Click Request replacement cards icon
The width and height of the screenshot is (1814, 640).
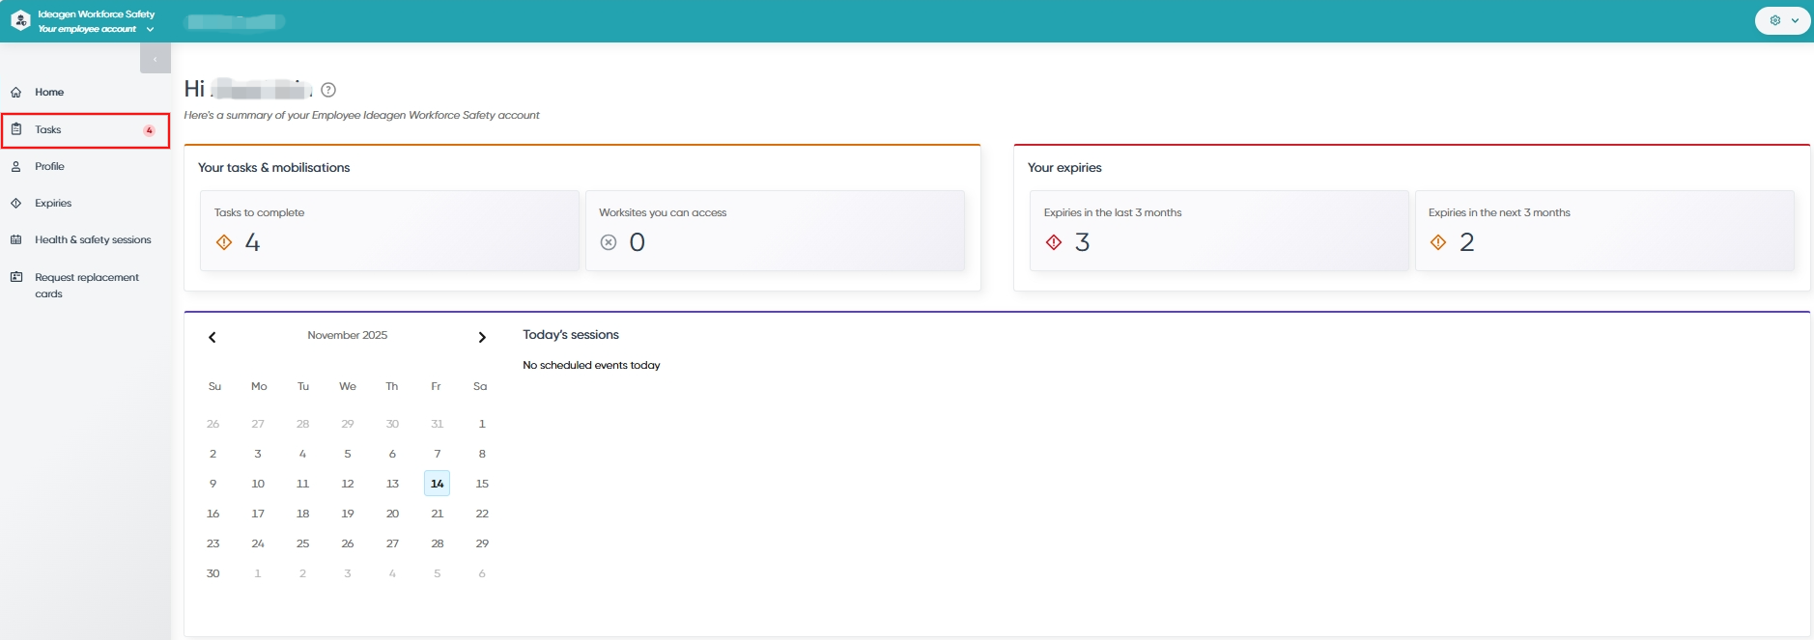pos(16,277)
